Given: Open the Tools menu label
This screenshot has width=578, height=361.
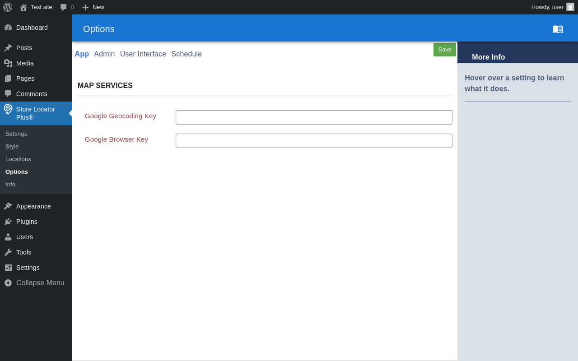Looking at the screenshot, I should 23,252.
